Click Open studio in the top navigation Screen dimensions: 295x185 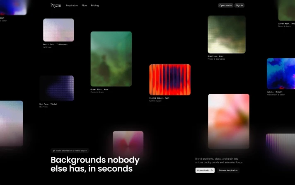click(225, 5)
